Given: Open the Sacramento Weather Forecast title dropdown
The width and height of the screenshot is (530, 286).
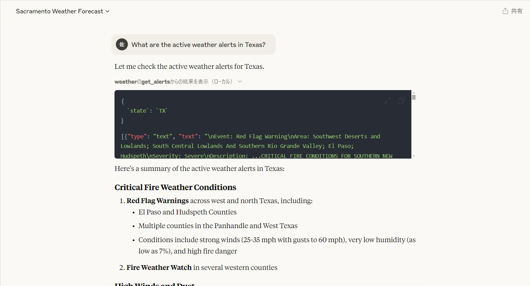Looking at the screenshot, I should [x=59, y=11].
